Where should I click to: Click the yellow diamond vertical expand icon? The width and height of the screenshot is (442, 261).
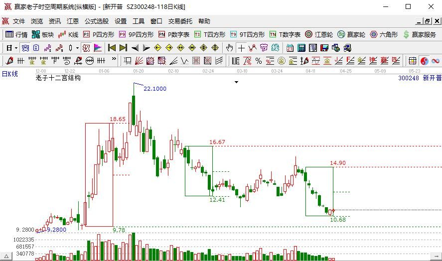click(215, 48)
